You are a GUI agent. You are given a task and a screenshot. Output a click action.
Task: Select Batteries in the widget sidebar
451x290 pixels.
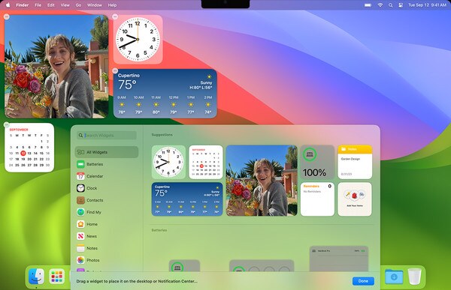(x=107, y=164)
